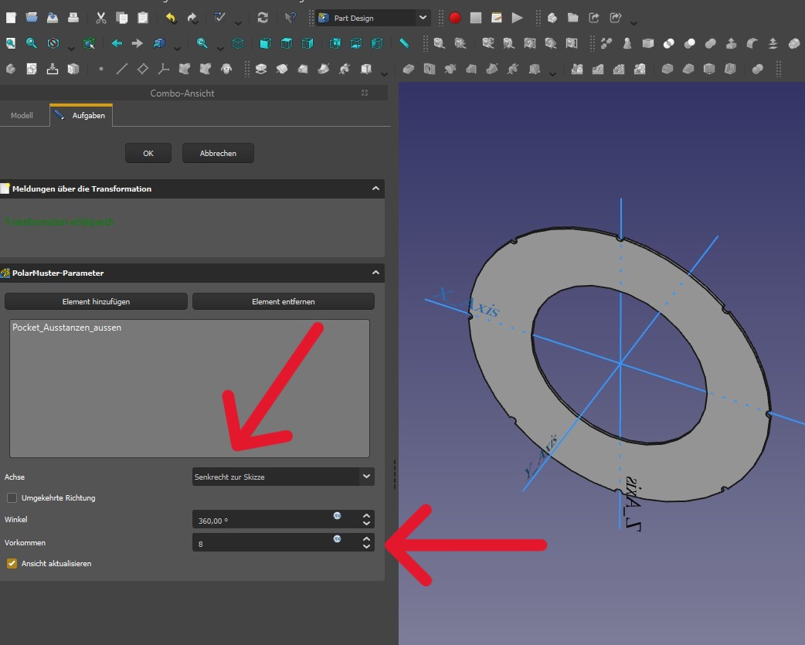Click the Vorkommen value input field

(263, 544)
